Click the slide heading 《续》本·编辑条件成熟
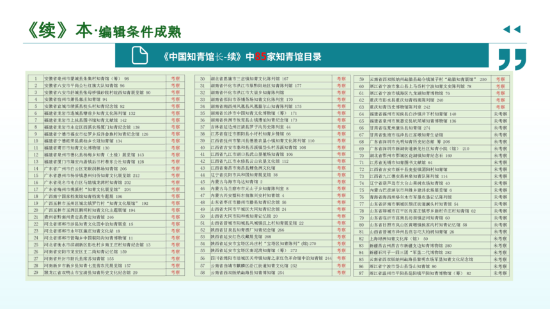This screenshot has height=309, width=550. 104,31
